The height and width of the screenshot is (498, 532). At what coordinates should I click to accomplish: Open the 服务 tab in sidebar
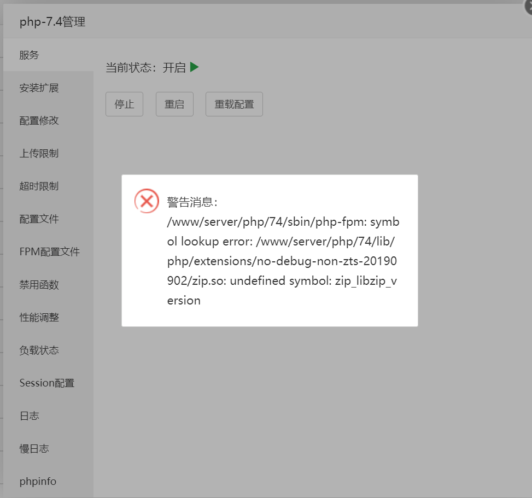48,55
